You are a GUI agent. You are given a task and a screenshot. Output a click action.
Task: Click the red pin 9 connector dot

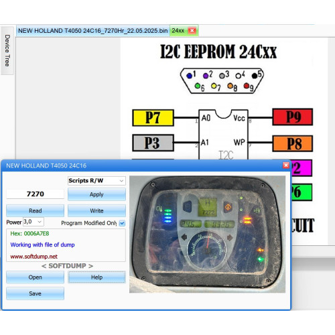pos(247,86)
